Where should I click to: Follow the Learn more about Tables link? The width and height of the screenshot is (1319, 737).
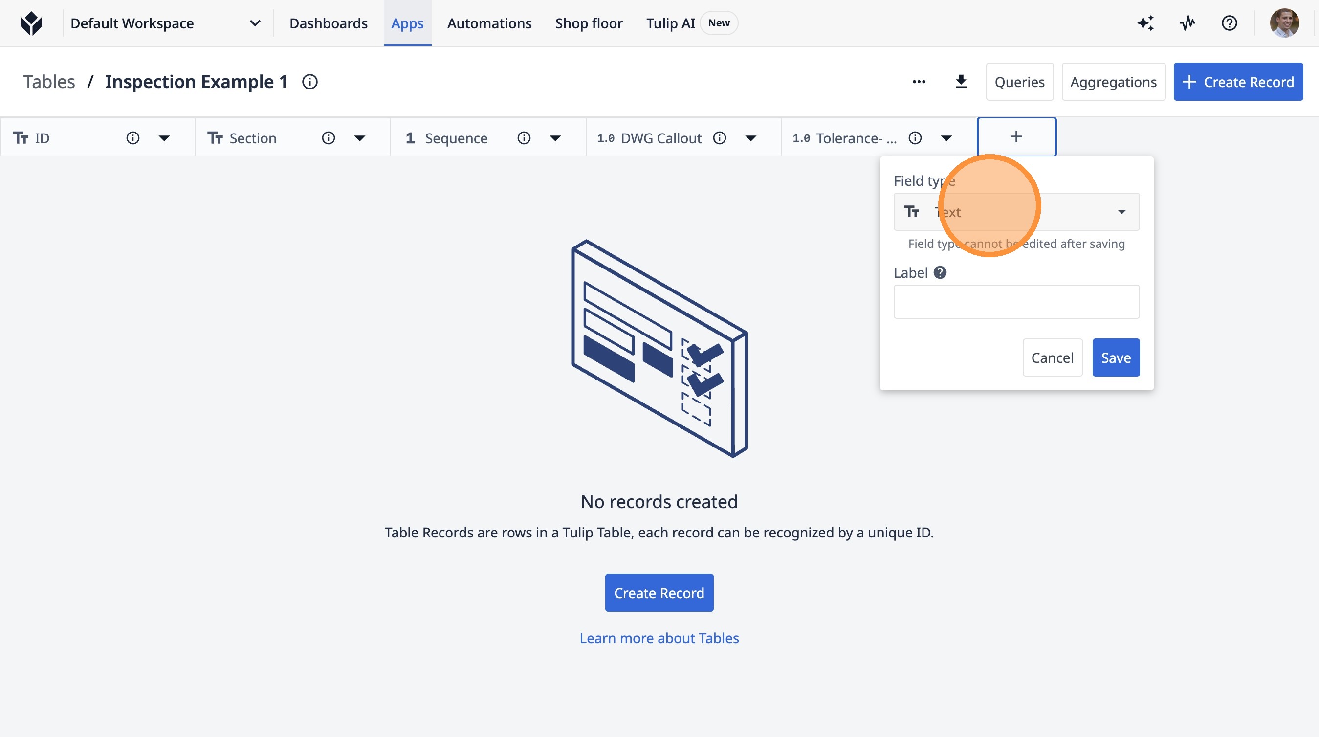pyautogui.click(x=659, y=638)
